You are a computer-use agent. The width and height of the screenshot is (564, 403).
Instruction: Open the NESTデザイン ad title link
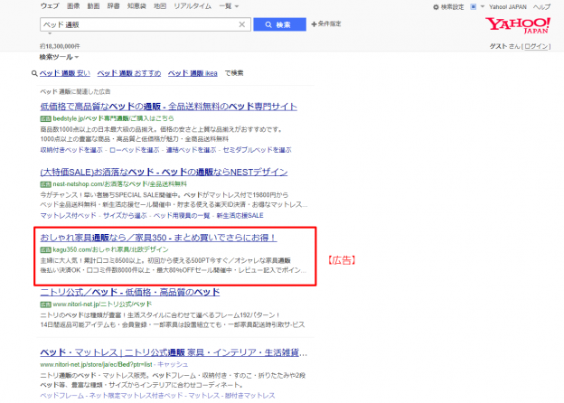click(x=164, y=173)
